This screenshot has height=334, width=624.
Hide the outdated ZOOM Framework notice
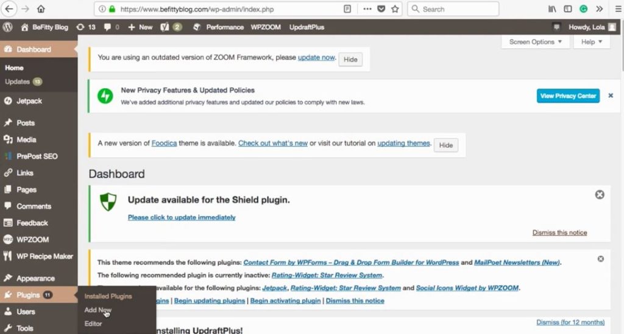click(x=350, y=59)
